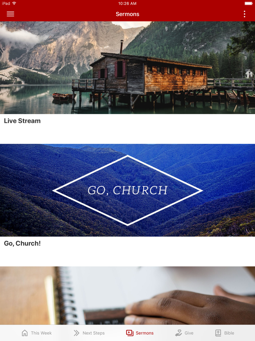255x341 pixels.
Task: Tap the double-chevron Next Steps icon
Action: coord(76,333)
